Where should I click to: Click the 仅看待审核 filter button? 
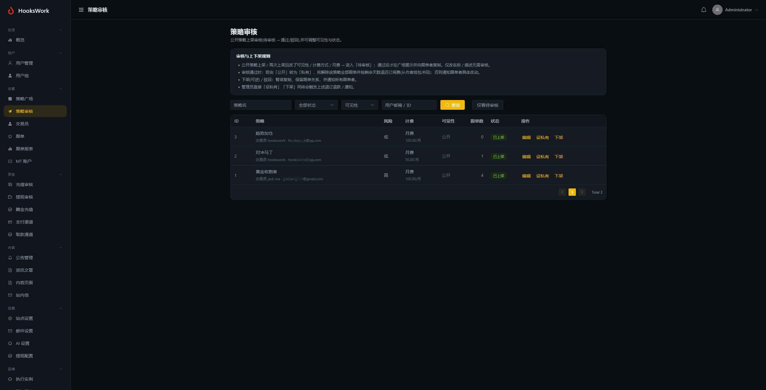point(487,105)
